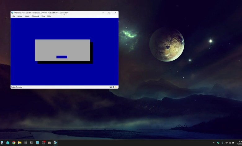Open the Calculator app on the taskbar
The image size is (242, 146).
2,143
